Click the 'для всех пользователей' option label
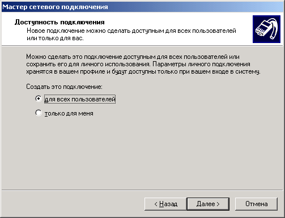Image resolution: width=285 pixels, height=218 pixels. tap(80, 99)
